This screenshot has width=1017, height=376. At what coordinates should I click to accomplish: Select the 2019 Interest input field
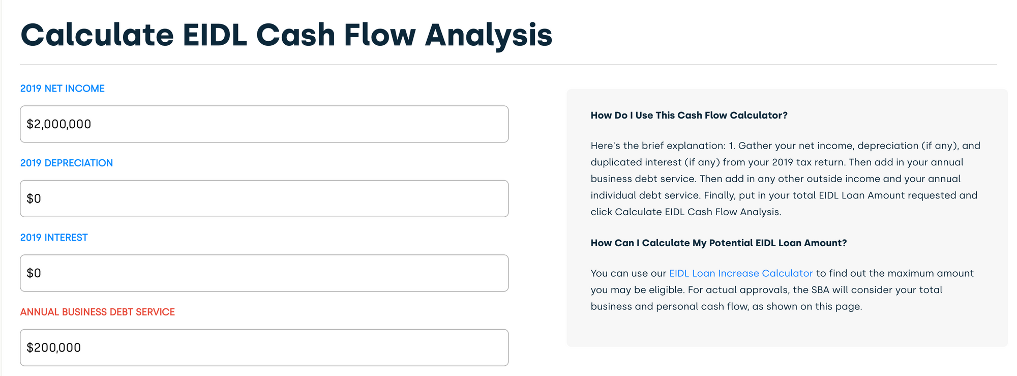[264, 273]
